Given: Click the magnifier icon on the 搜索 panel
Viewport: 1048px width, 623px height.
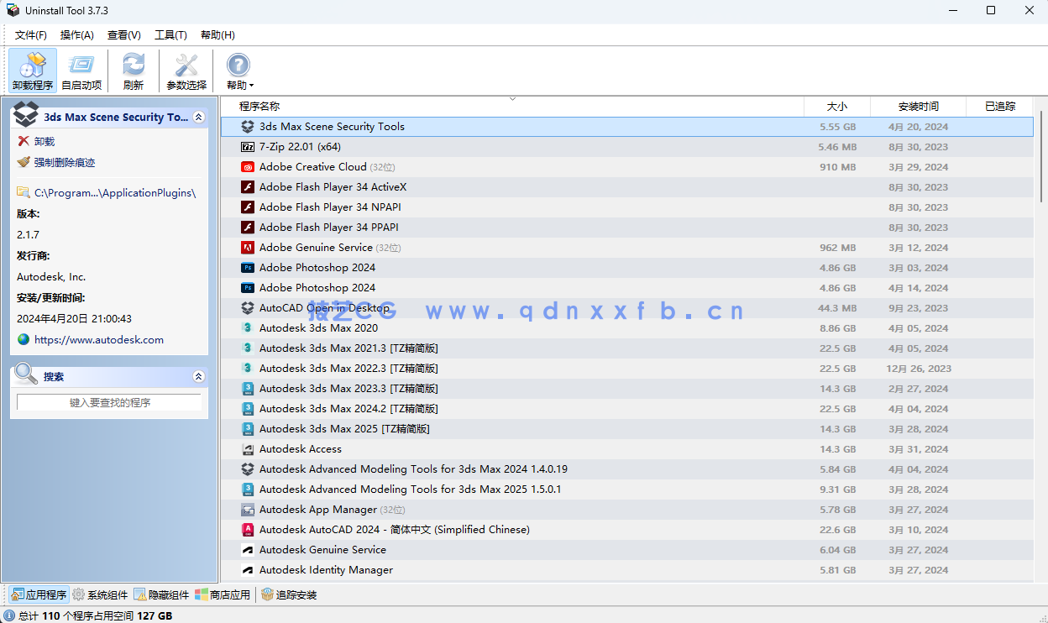Looking at the screenshot, I should (24, 374).
